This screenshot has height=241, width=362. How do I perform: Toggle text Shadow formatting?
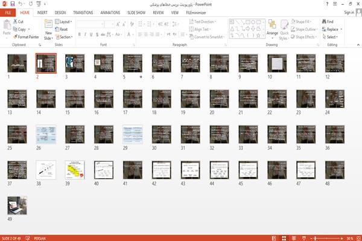pyautogui.click(x=97, y=34)
